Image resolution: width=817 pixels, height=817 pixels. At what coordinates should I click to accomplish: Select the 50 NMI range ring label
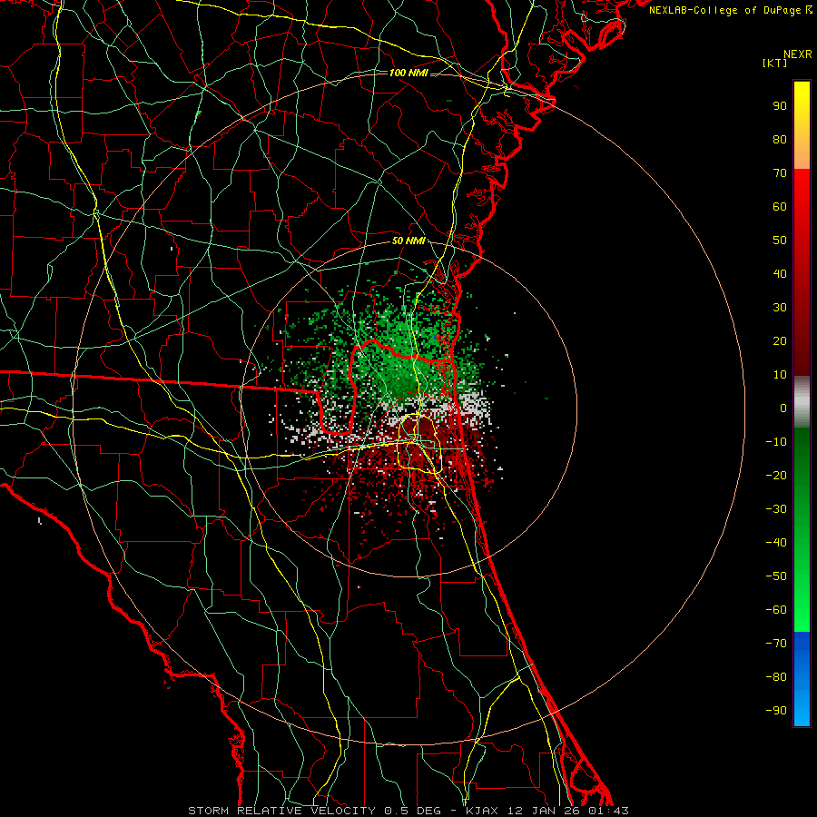tap(408, 241)
